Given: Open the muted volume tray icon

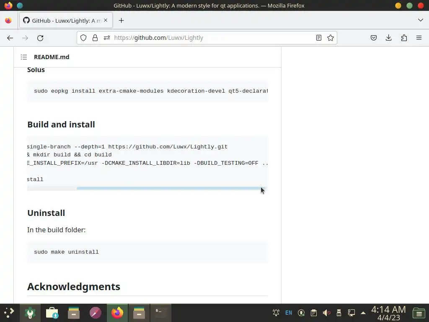Looking at the screenshot, I should 326,313.
